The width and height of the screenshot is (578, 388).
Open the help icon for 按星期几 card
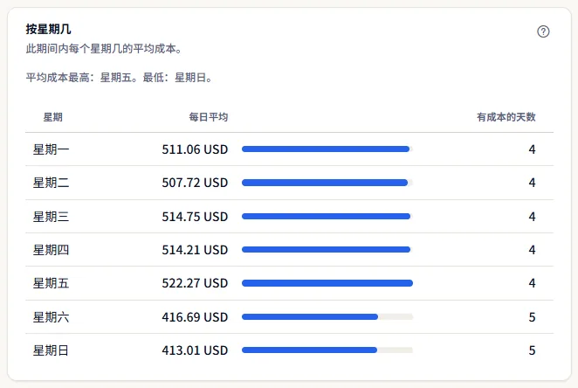coord(543,31)
